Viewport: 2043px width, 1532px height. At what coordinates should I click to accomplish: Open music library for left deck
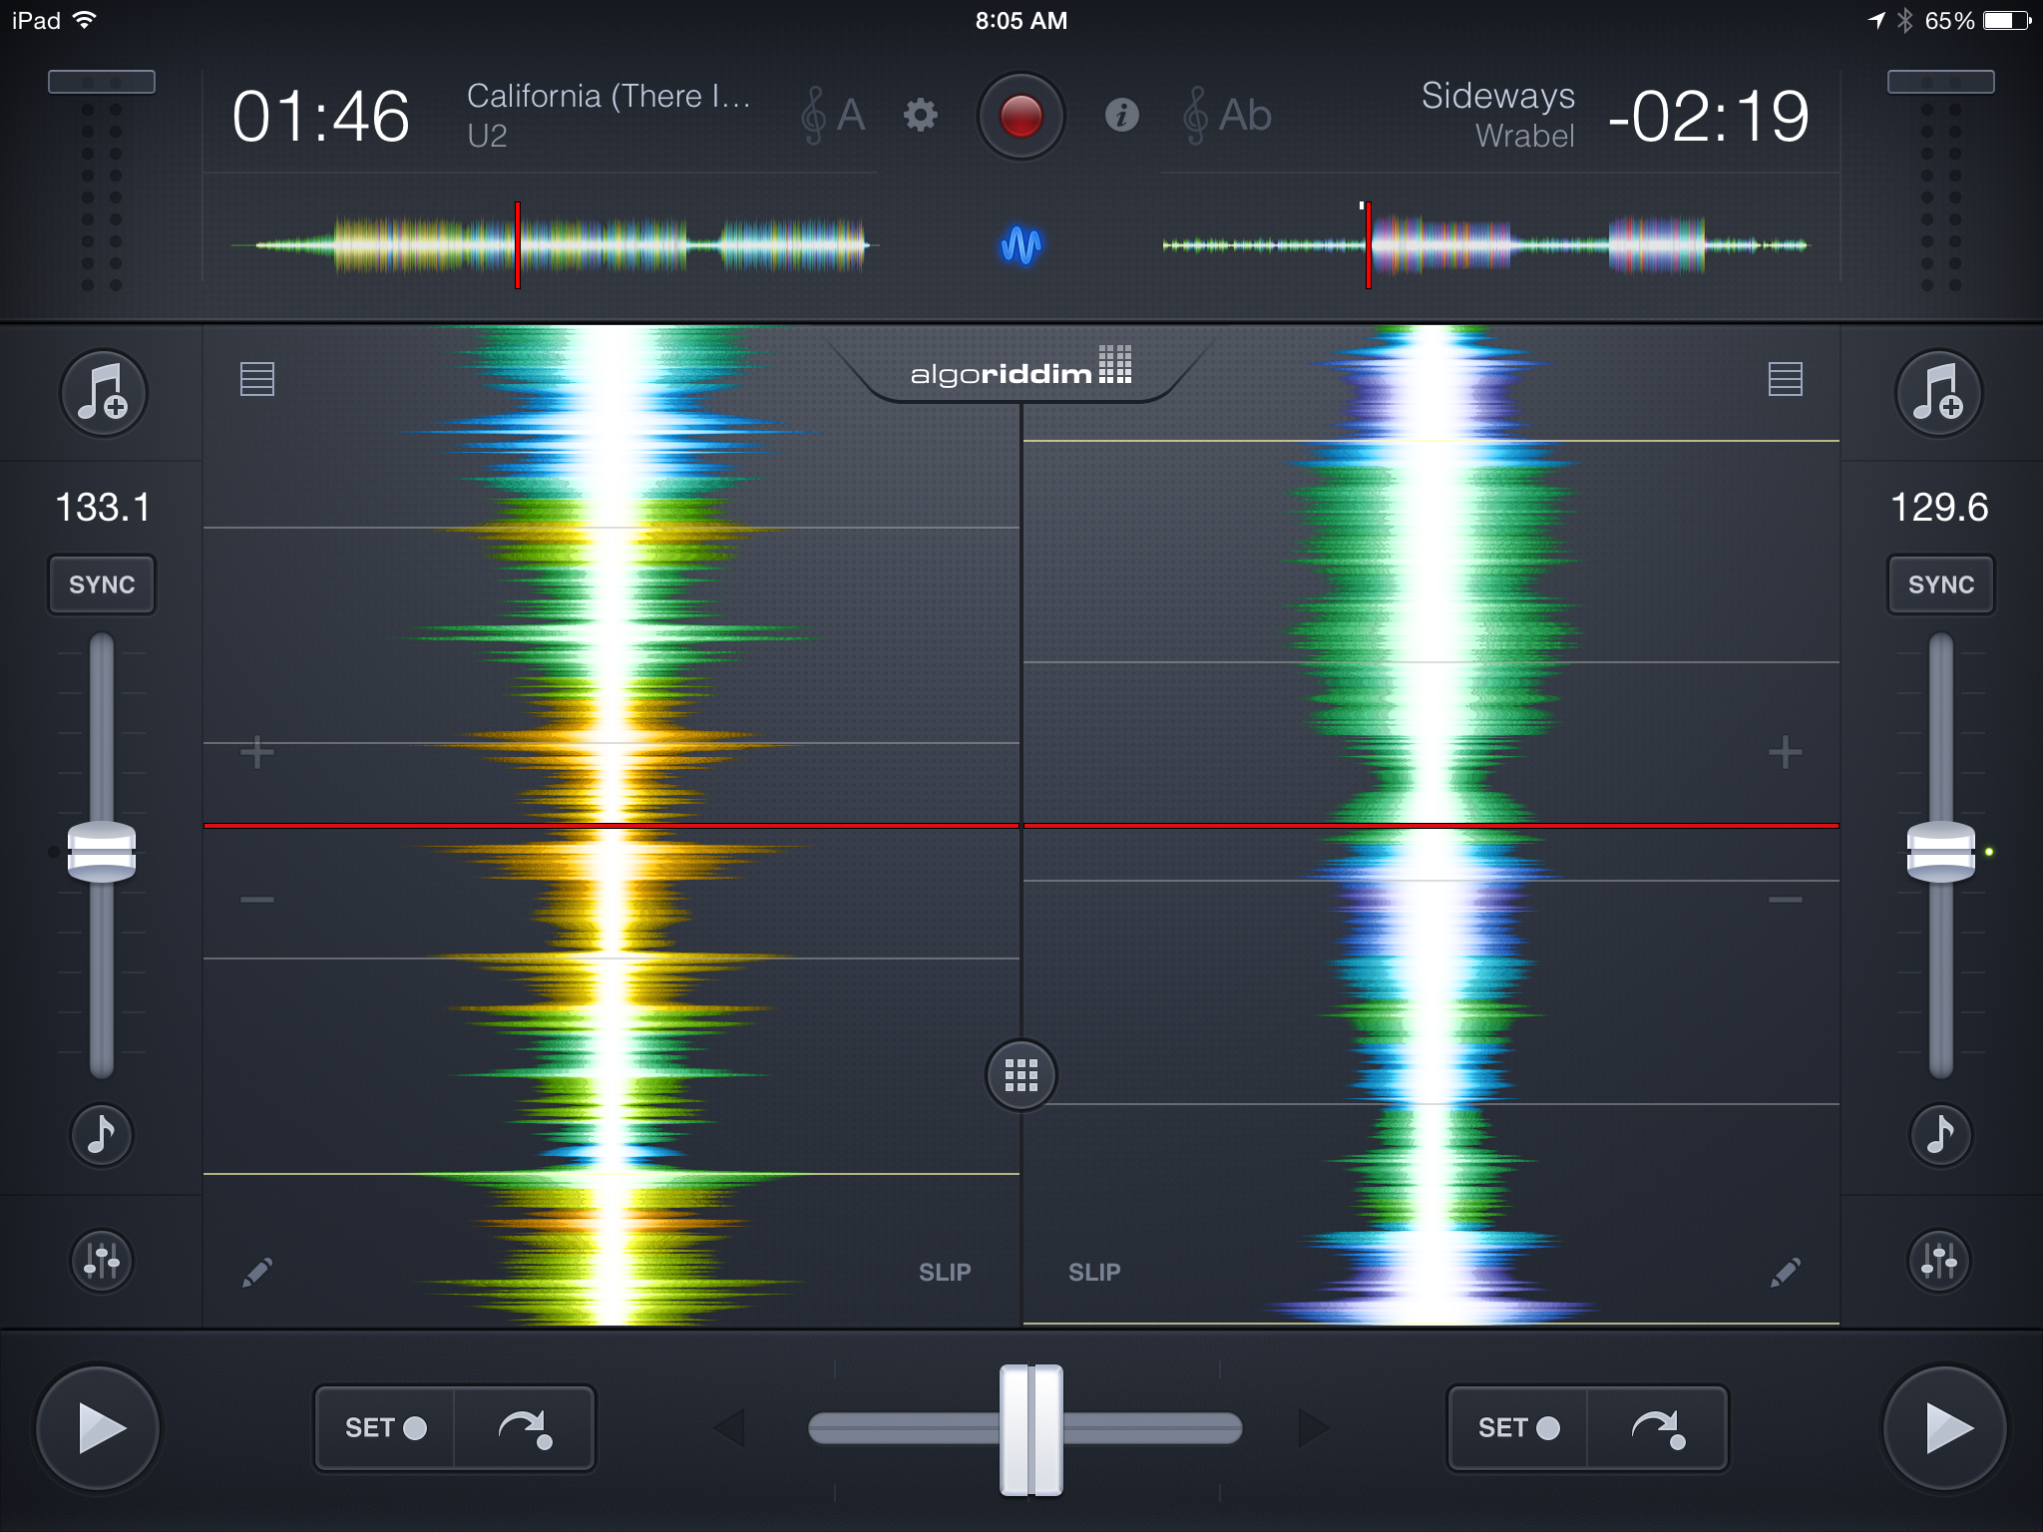[x=103, y=393]
